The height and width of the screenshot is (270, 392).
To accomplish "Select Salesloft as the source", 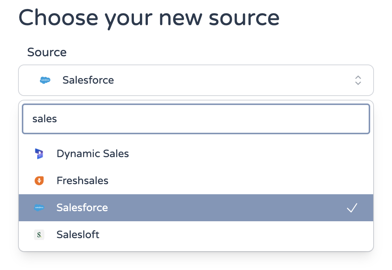I will [196, 235].
